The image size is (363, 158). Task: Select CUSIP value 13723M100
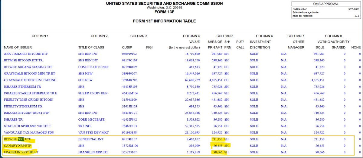(130, 146)
